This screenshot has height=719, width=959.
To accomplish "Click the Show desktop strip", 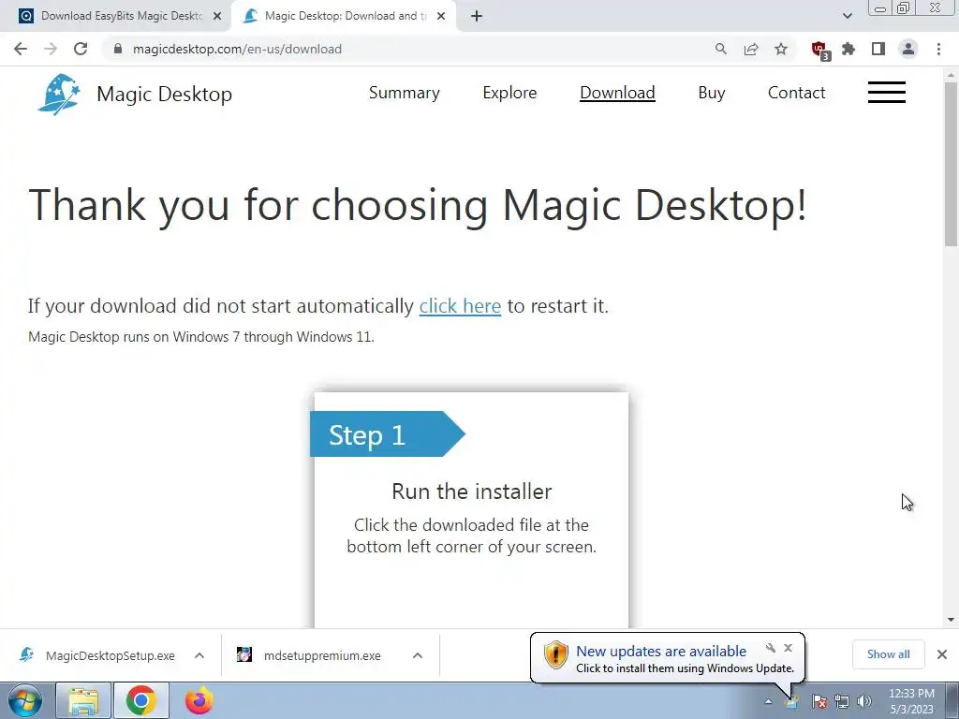I will (952, 700).
